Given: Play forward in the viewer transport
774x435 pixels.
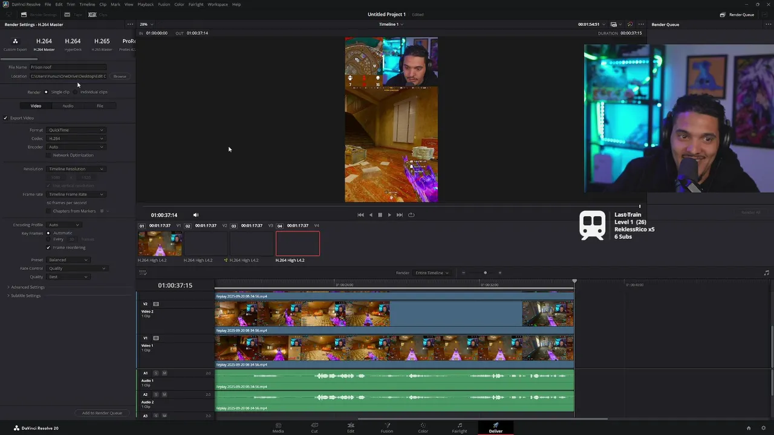Looking at the screenshot, I should (x=389, y=215).
